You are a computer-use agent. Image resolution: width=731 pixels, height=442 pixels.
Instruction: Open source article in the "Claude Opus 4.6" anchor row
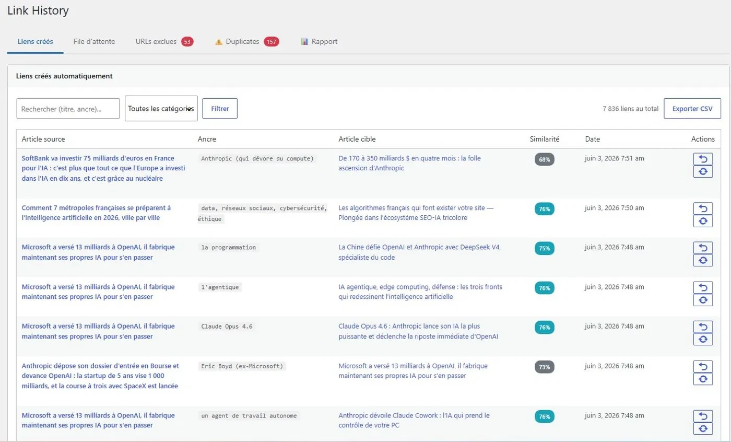(x=98, y=331)
